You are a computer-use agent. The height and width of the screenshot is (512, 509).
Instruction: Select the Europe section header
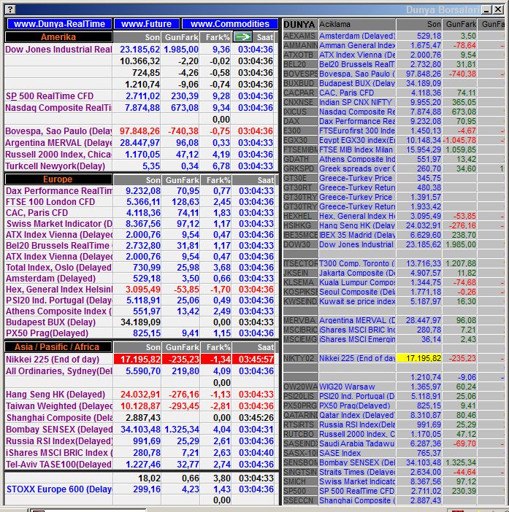pyautogui.click(x=58, y=179)
